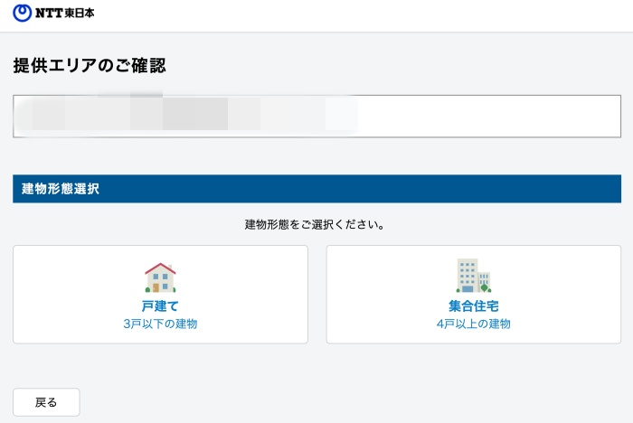Click the NTT East circular logo icon
Viewport: 633px width, 423px height.
click(22, 13)
